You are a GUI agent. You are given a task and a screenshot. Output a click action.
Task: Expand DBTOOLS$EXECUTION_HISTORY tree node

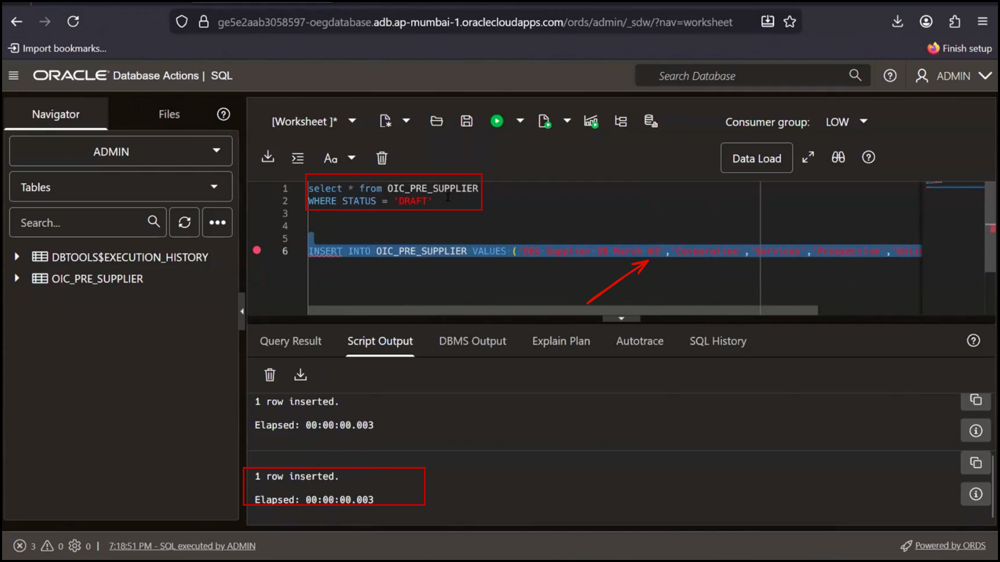[17, 257]
